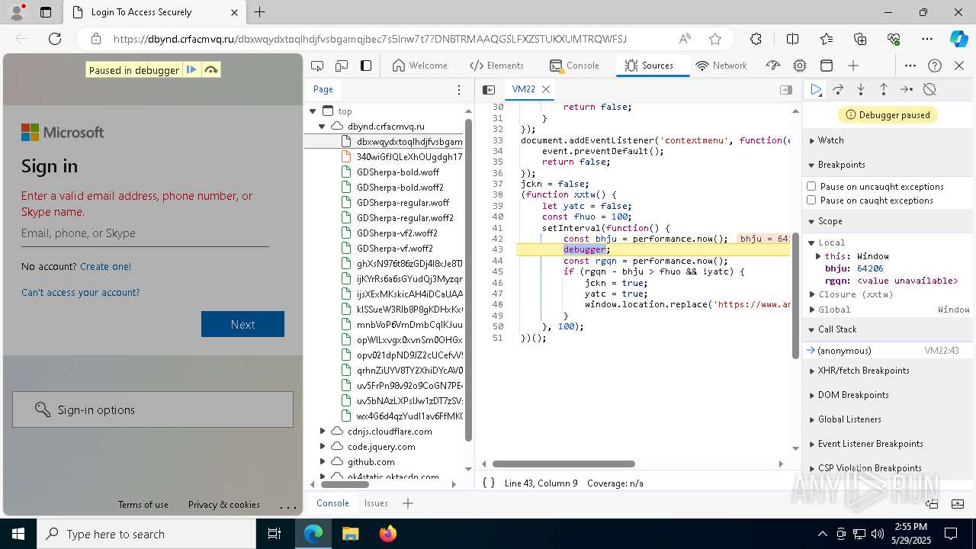Open Performance tool icon
The height and width of the screenshot is (549, 976).
(x=773, y=66)
